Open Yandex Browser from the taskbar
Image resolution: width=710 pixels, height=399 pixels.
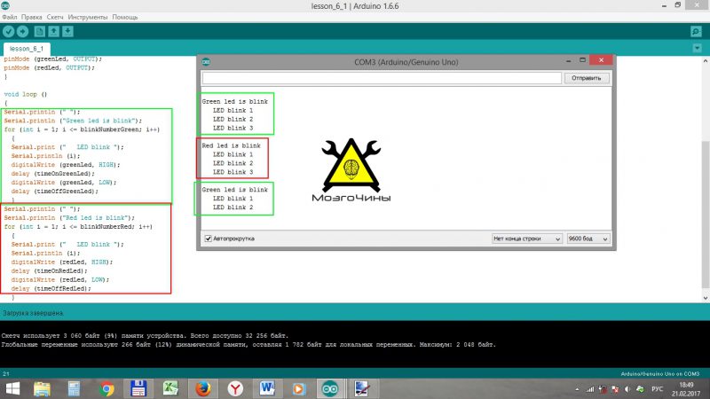pos(235,388)
